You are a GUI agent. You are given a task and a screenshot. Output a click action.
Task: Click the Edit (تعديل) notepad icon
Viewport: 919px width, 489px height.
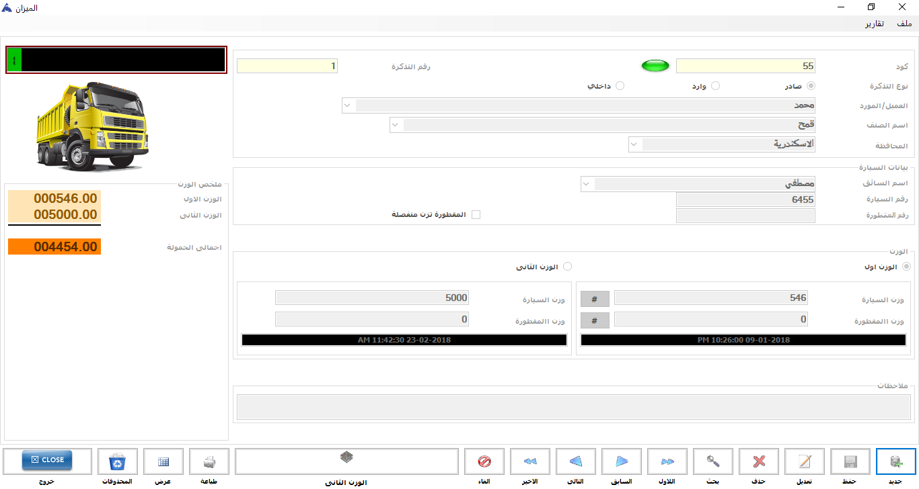click(x=805, y=461)
